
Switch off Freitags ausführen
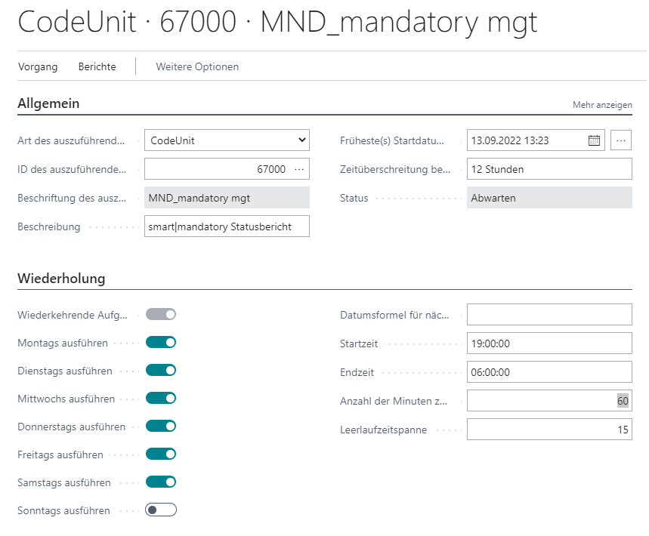161,454
